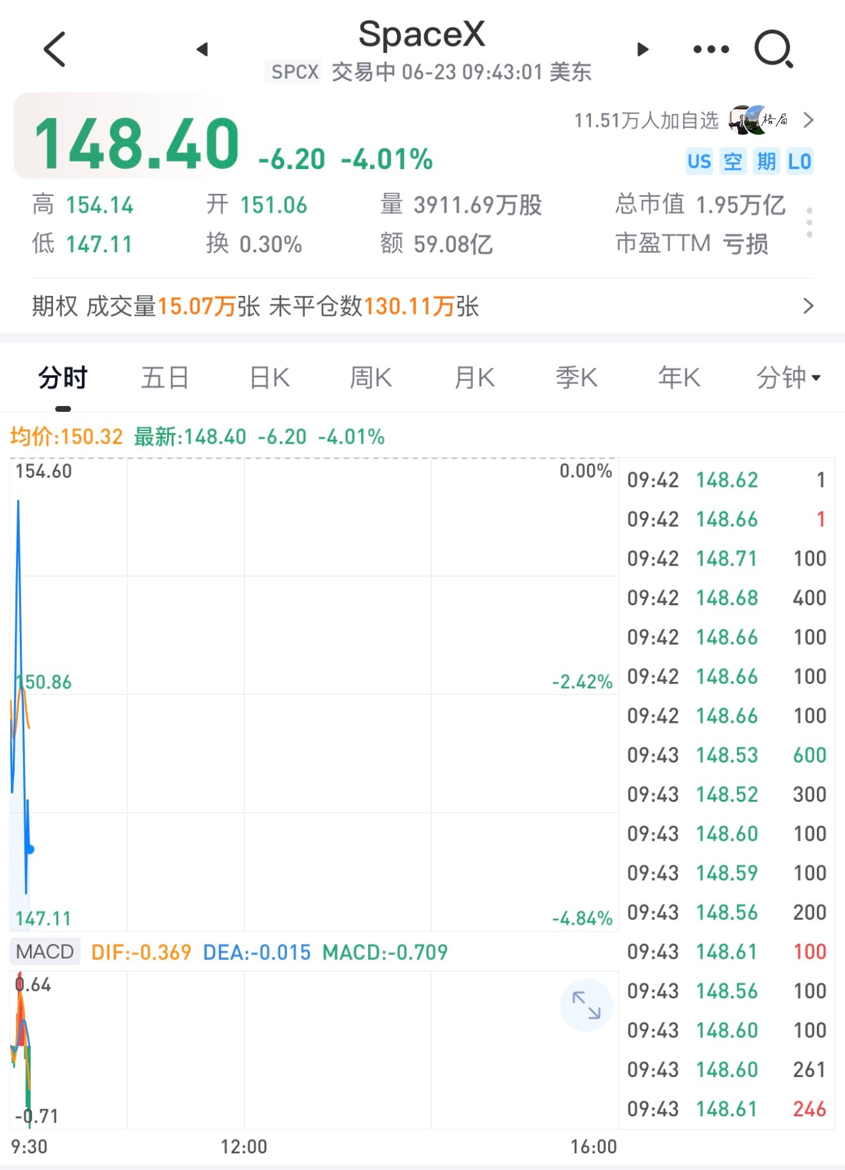Tap the 11.51万人加自选 label

point(647,120)
